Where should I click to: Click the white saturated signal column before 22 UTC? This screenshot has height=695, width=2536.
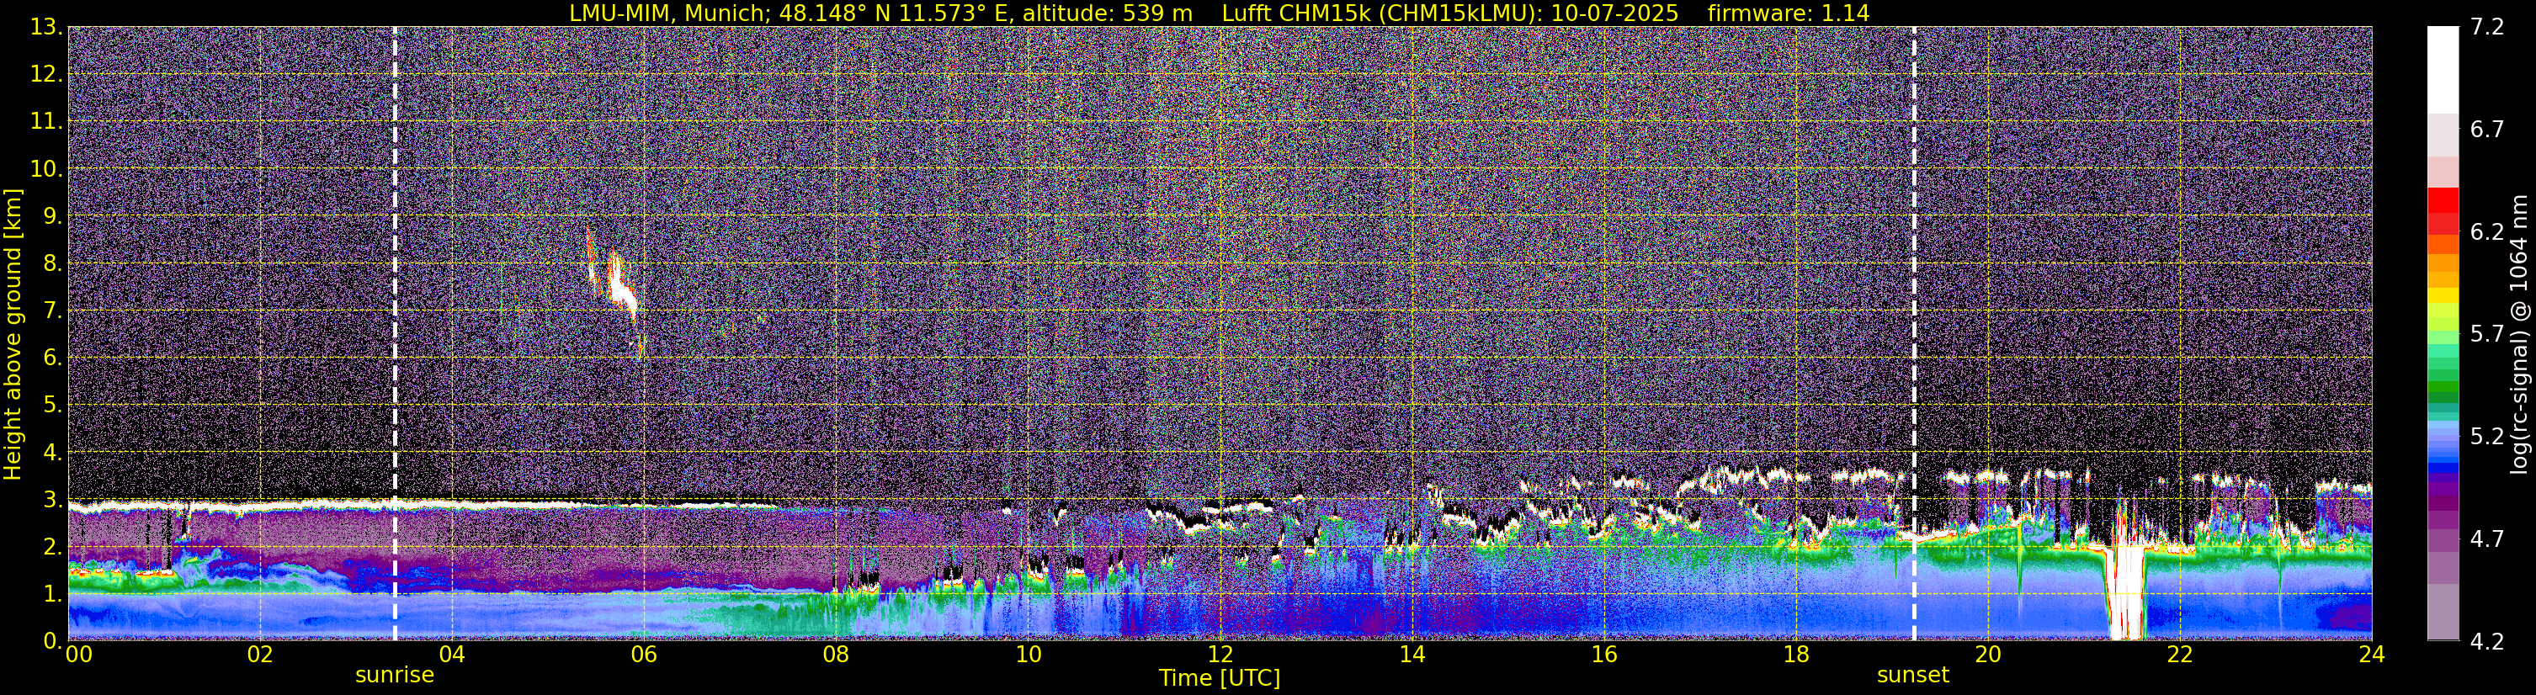tap(2128, 592)
